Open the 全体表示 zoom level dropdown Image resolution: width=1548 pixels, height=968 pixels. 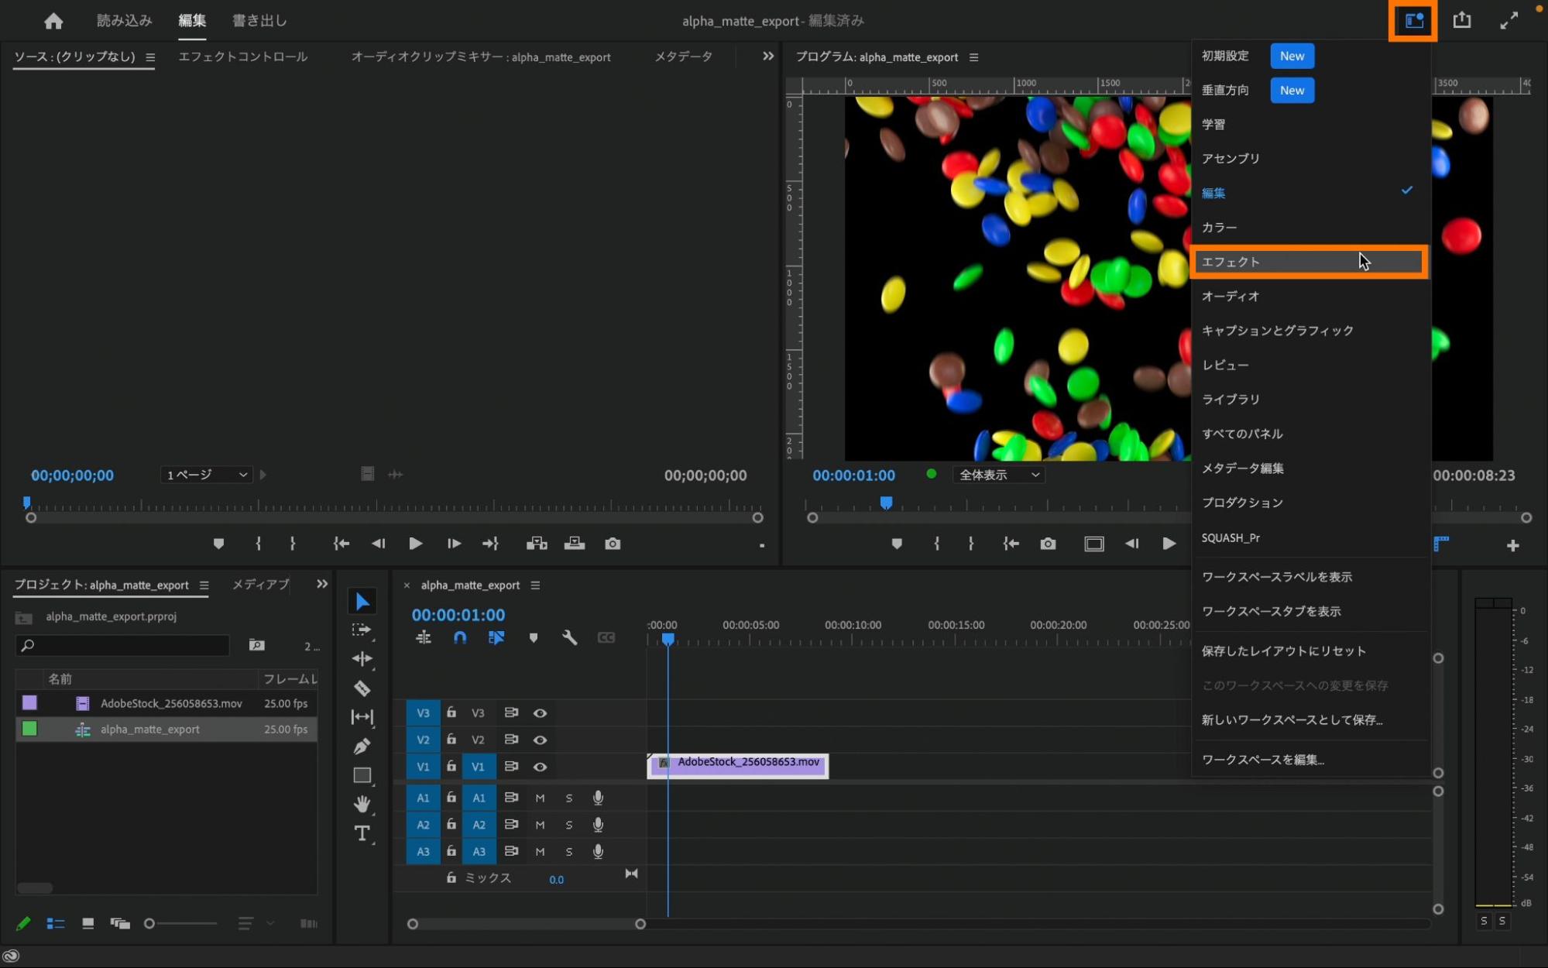coord(998,475)
